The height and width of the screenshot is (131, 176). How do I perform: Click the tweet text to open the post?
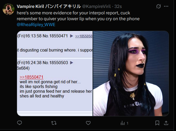coord(78,16)
